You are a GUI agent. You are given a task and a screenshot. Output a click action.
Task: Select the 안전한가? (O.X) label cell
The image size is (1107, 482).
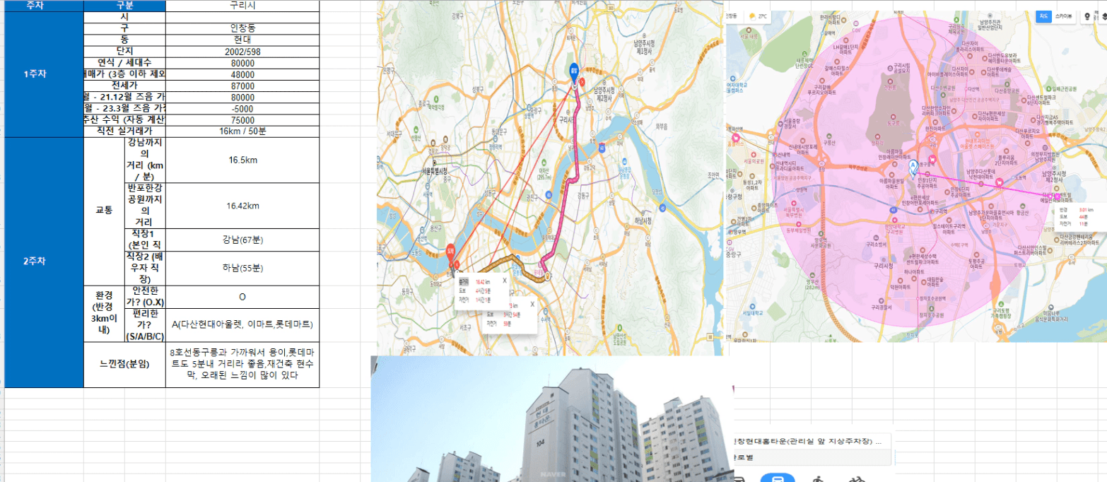coord(145,297)
